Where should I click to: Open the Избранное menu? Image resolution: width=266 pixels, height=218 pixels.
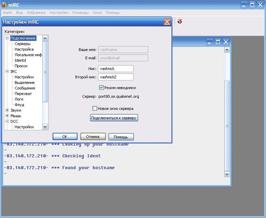pos(36,12)
